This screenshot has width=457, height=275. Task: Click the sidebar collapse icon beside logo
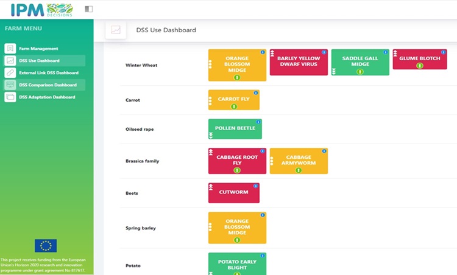click(89, 9)
